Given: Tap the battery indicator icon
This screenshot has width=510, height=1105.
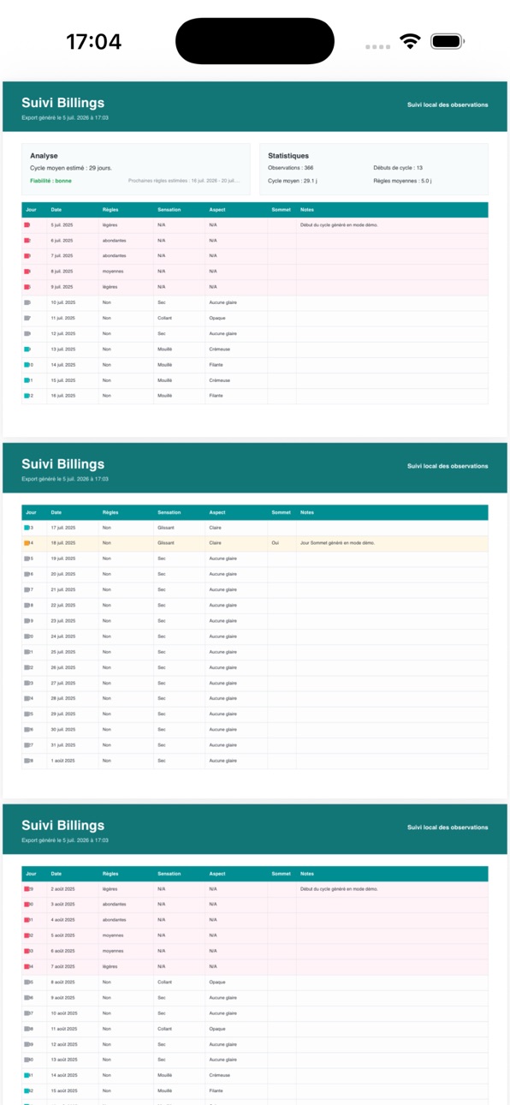Looking at the screenshot, I should click(x=447, y=41).
